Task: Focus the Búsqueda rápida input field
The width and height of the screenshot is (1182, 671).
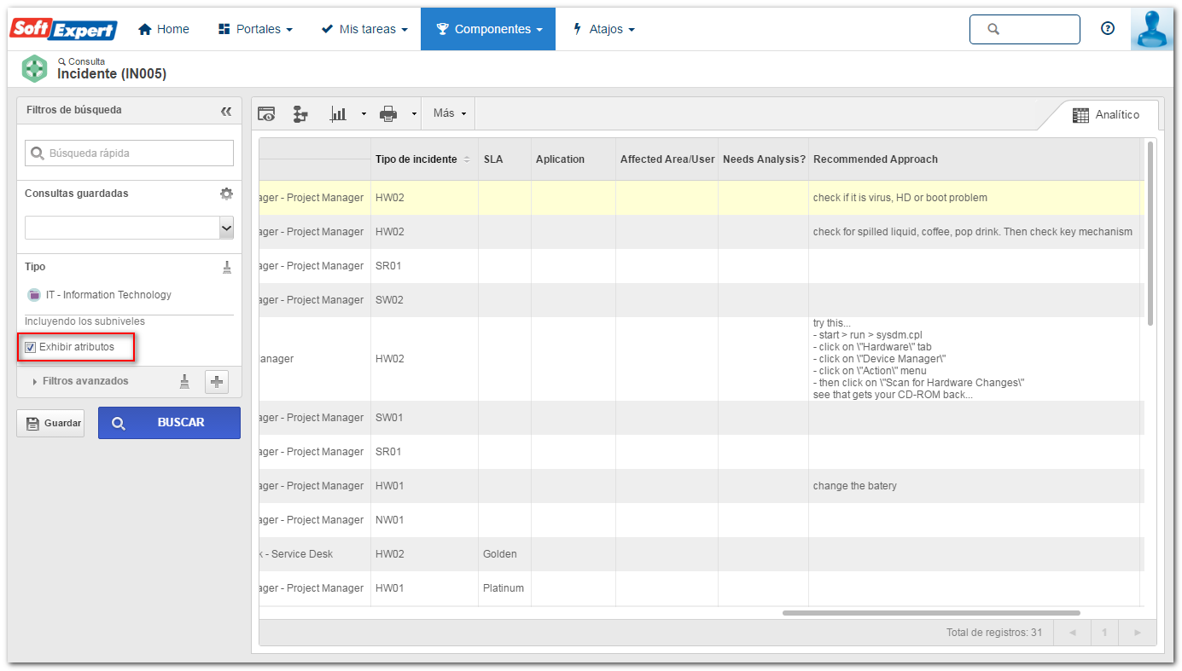Action: [129, 153]
